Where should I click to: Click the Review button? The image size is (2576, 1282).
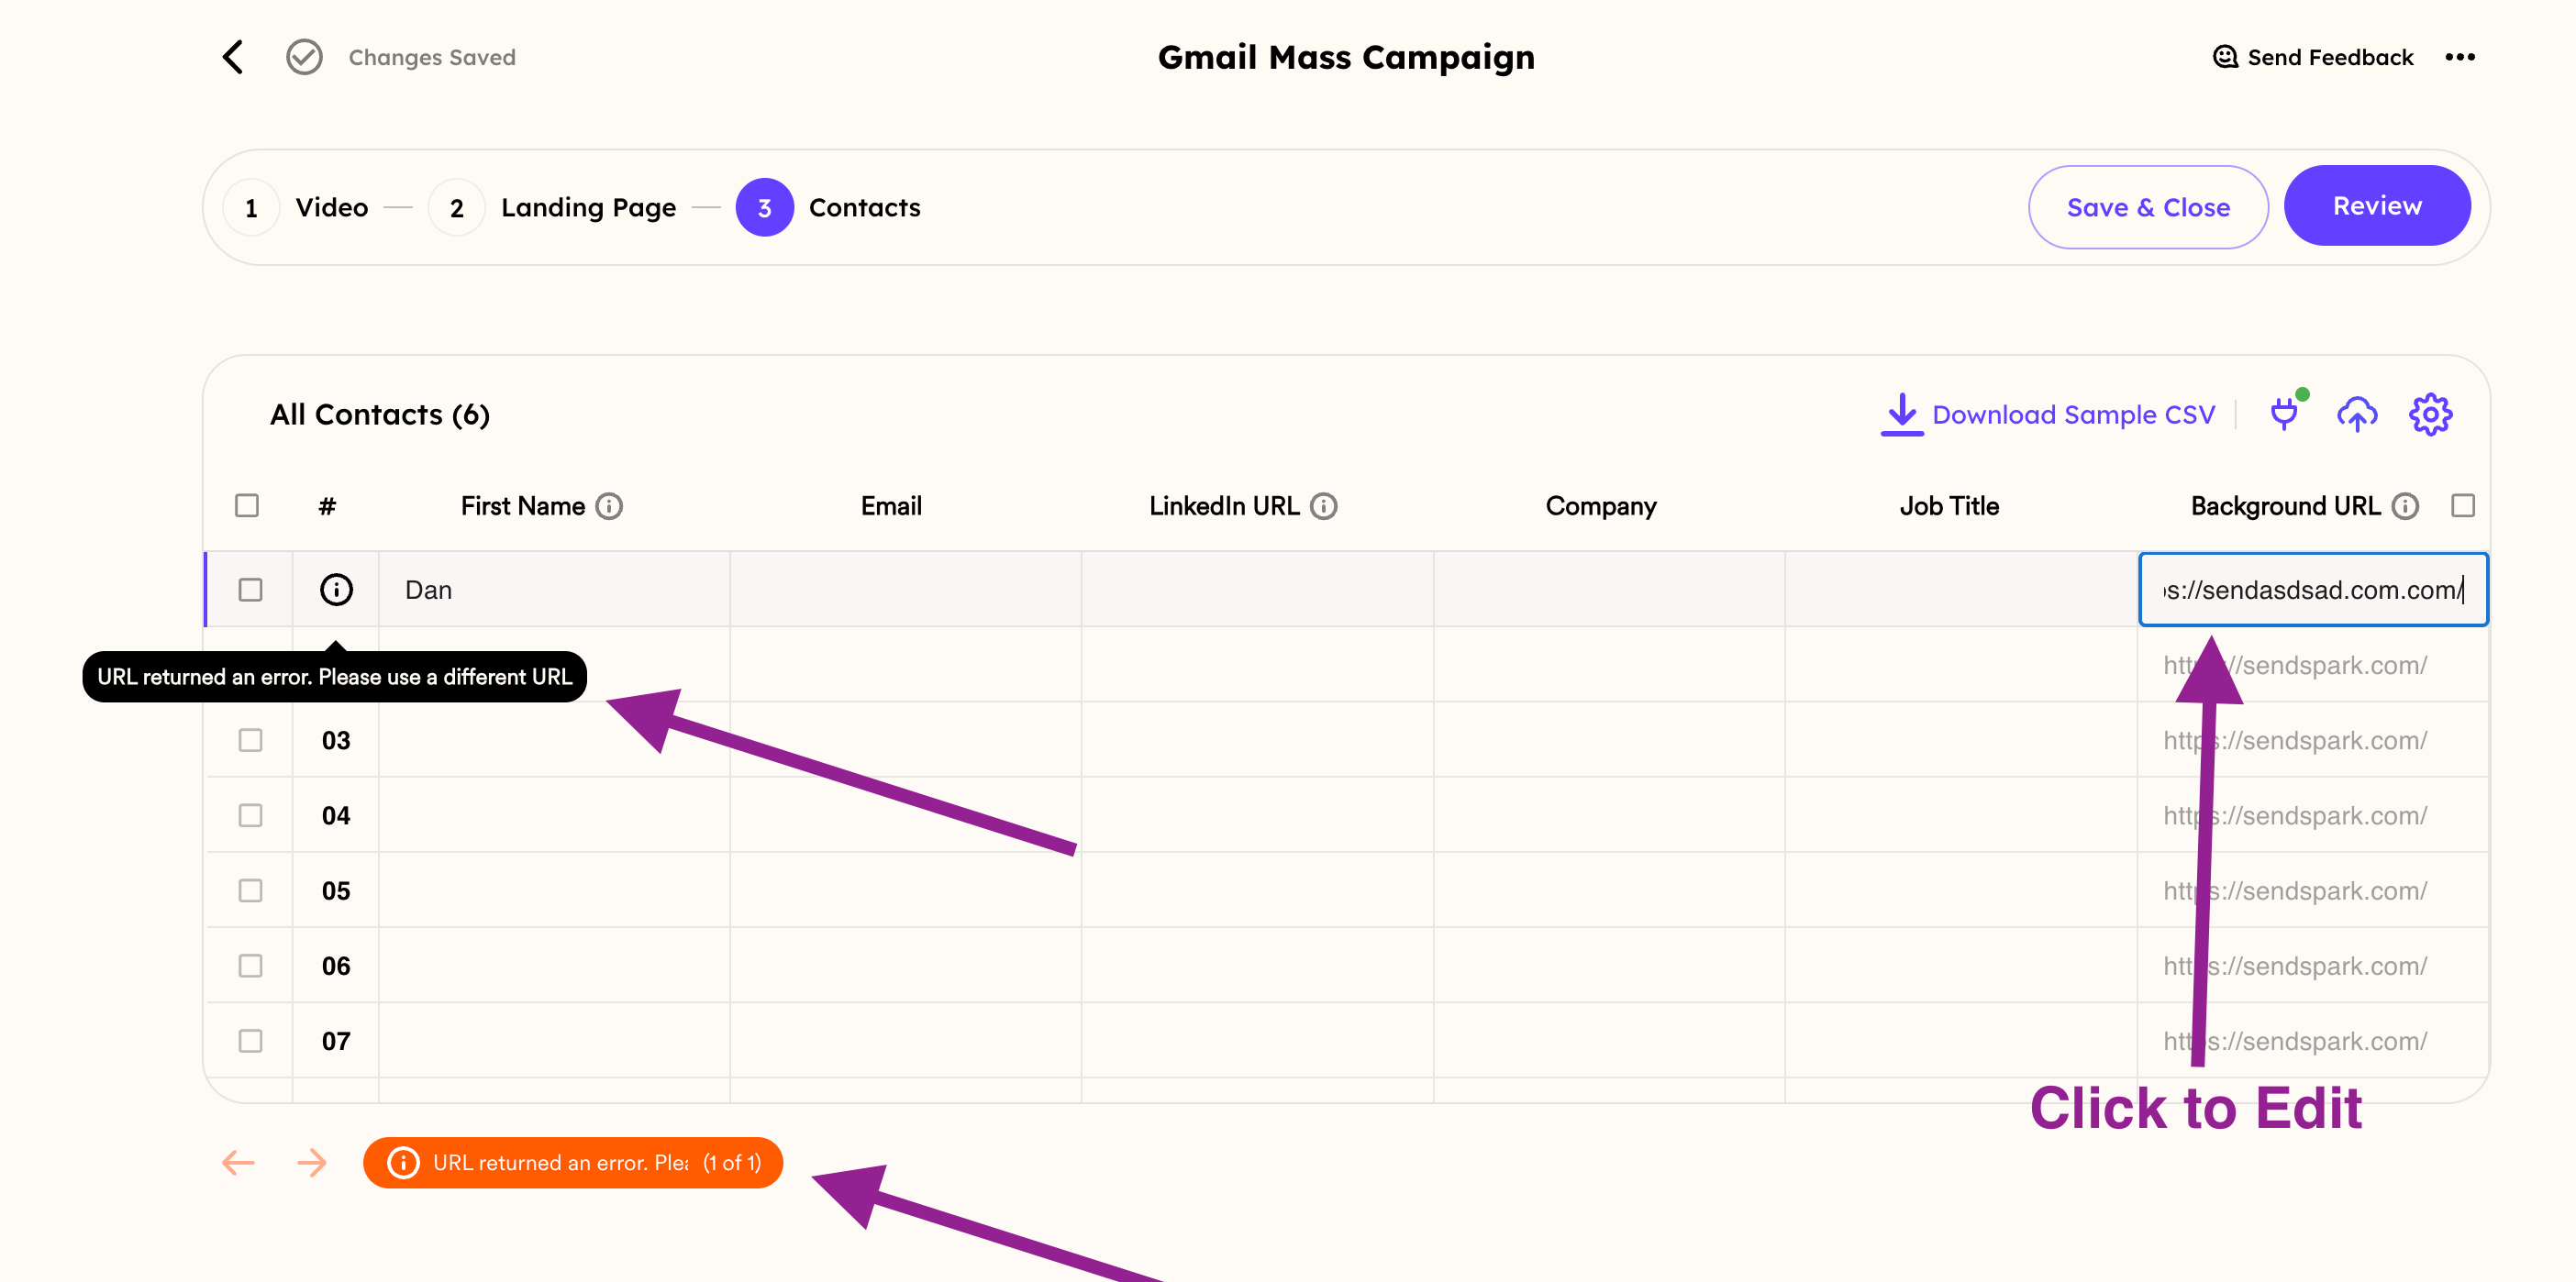coord(2377,206)
